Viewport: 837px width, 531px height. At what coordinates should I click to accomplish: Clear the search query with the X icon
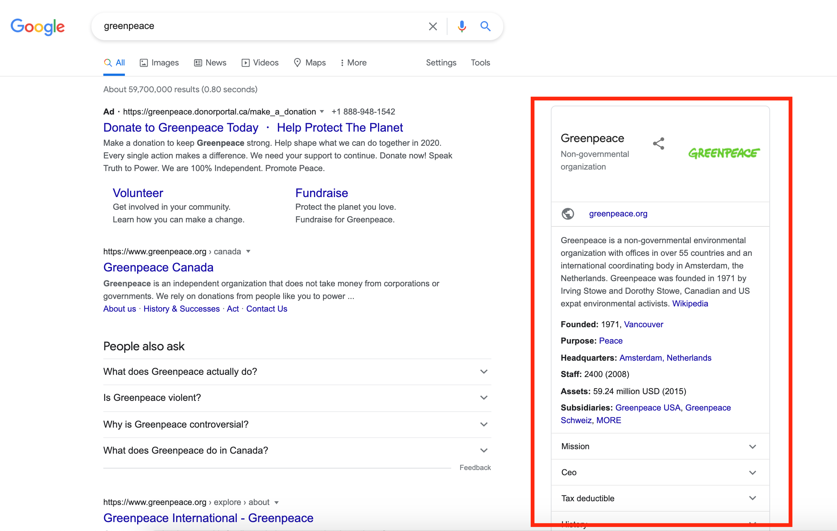point(433,26)
